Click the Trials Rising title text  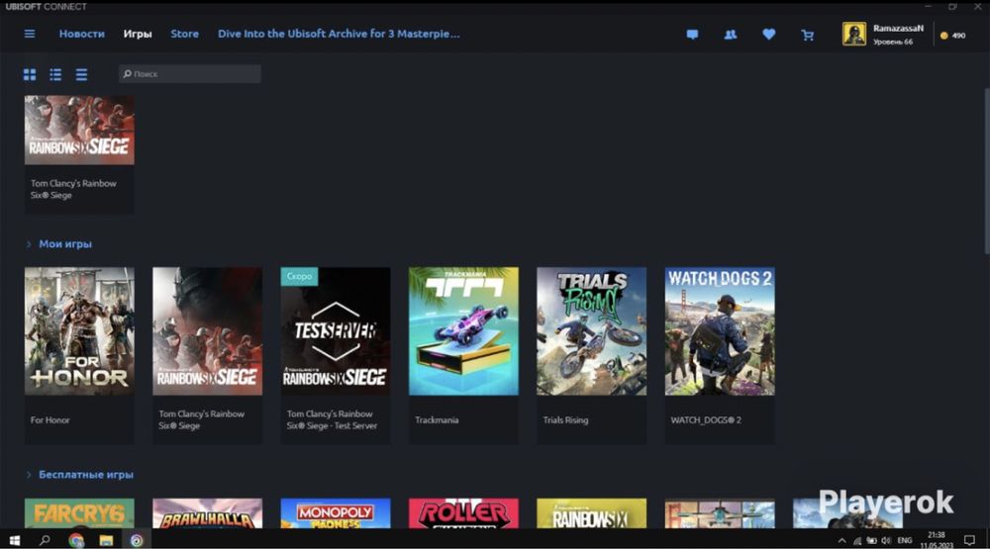point(565,419)
